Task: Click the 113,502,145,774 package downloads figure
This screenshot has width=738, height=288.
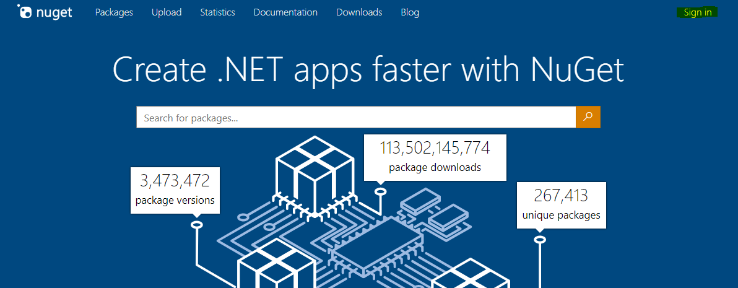Action: [435, 158]
